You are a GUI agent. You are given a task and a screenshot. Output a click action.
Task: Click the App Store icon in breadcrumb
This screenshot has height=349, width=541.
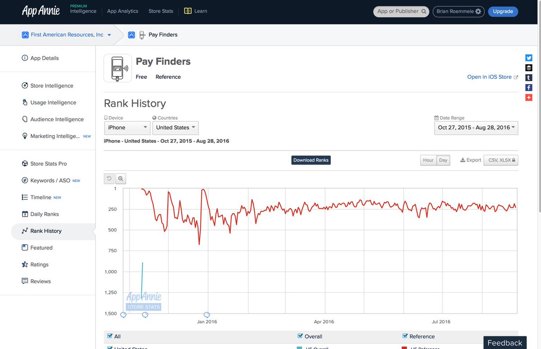(132, 35)
